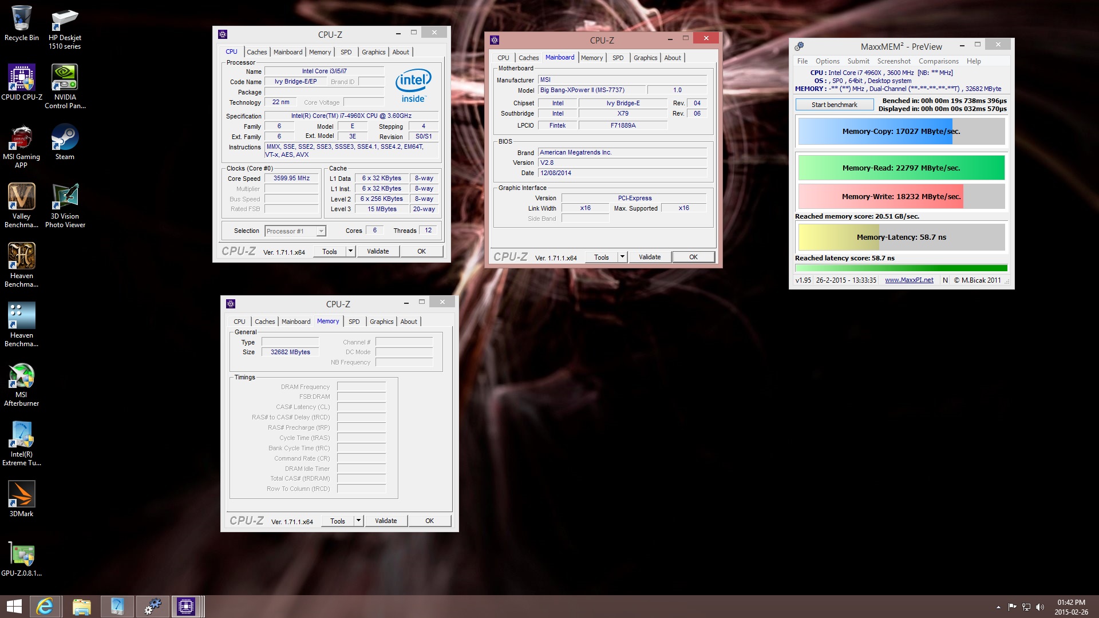Click the Windows Start button
The width and height of the screenshot is (1099, 618).
(14, 607)
